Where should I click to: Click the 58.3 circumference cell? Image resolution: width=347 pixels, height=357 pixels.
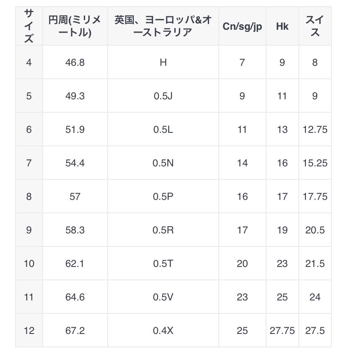pos(75,230)
